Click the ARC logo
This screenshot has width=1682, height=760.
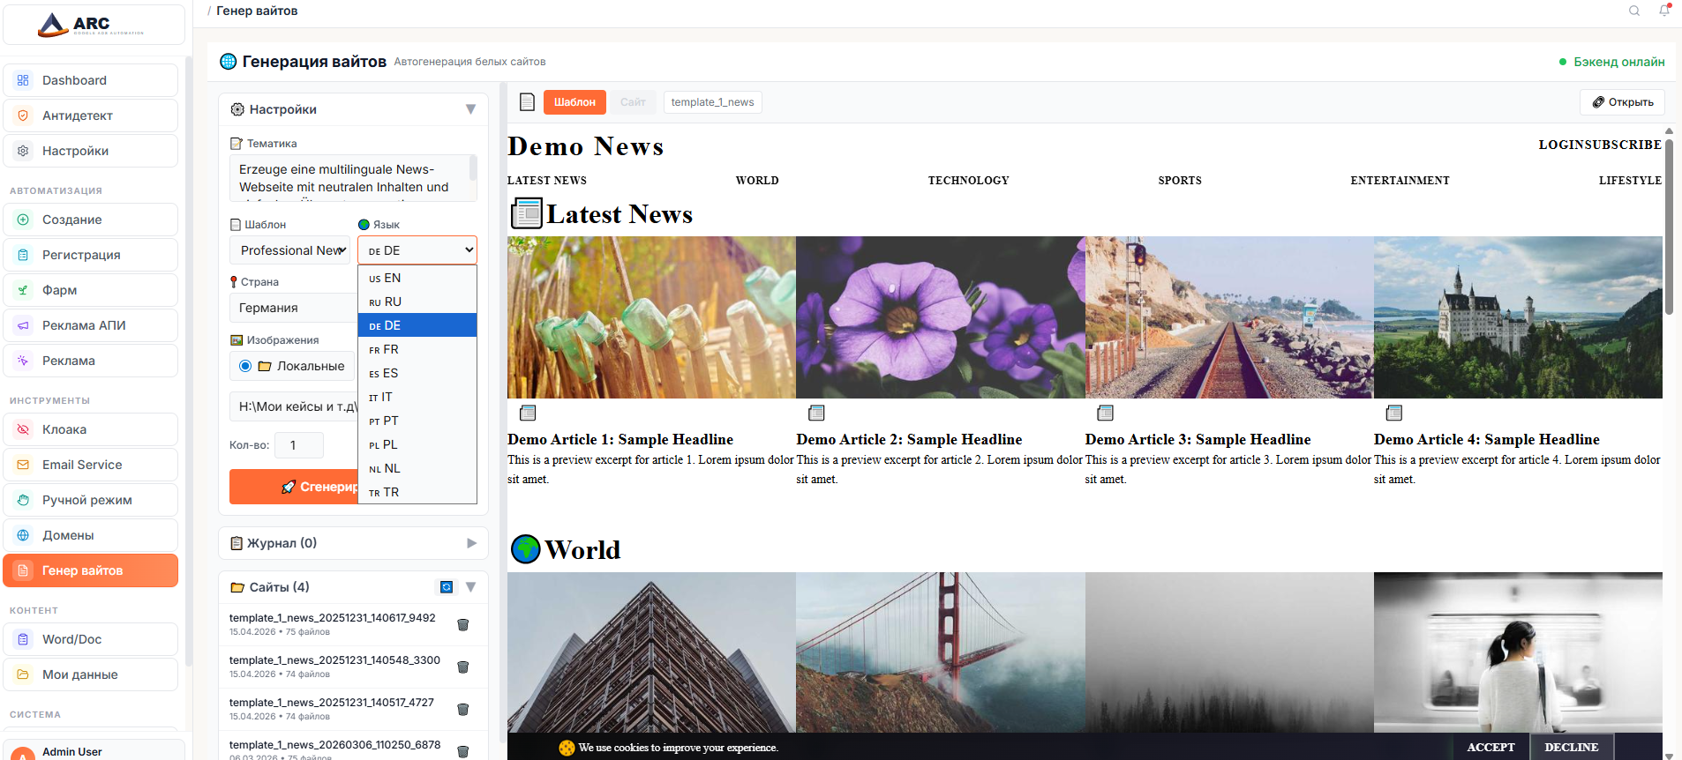pos(93,25)
